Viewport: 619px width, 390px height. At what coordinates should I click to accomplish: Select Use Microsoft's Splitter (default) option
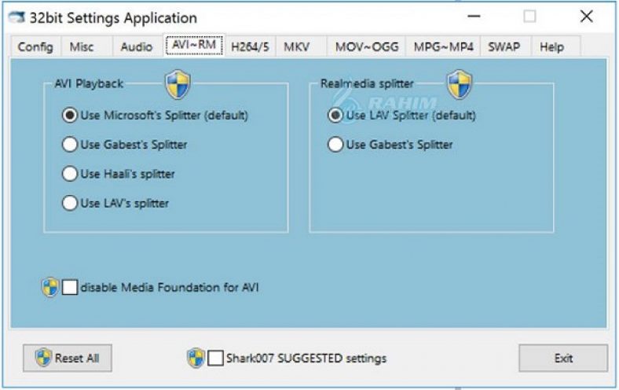pos(70,115)
